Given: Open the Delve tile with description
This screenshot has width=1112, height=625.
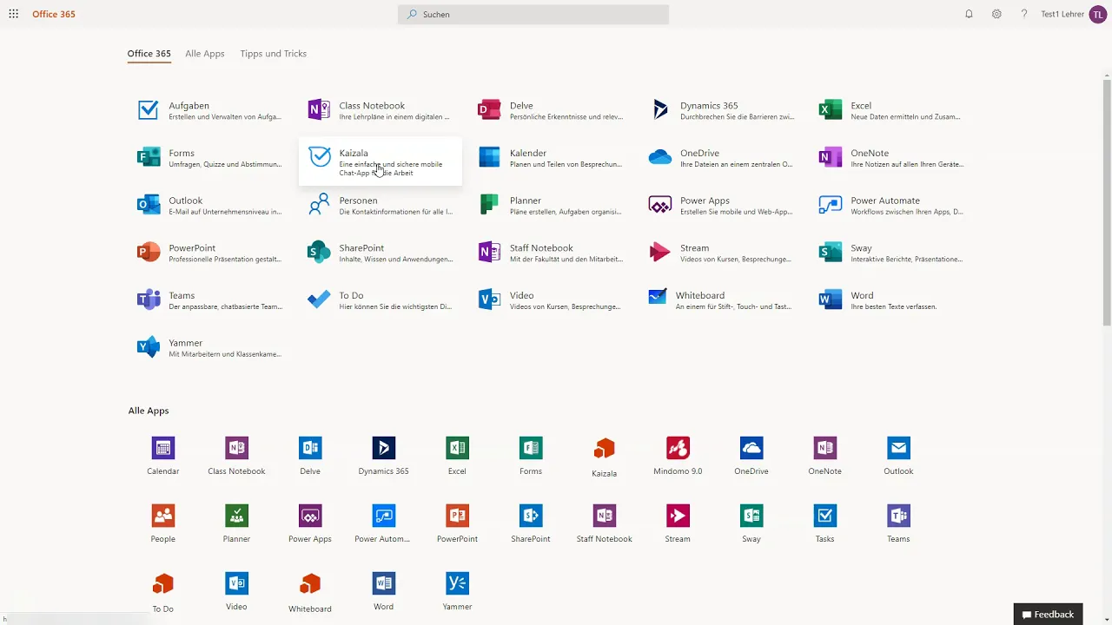Looking at the screenshot, I should [x=551, y=110].
